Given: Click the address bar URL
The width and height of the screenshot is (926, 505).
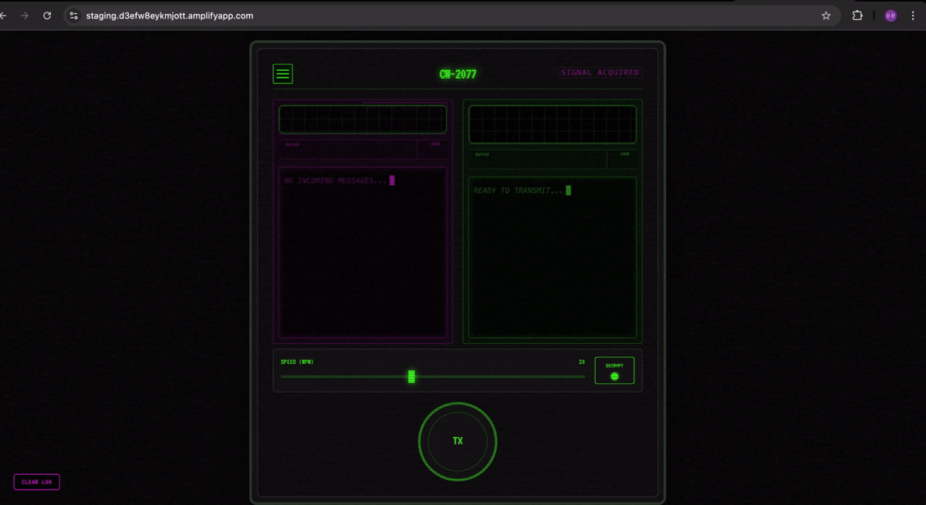Looking at the screenshot, I should [170, 15].
